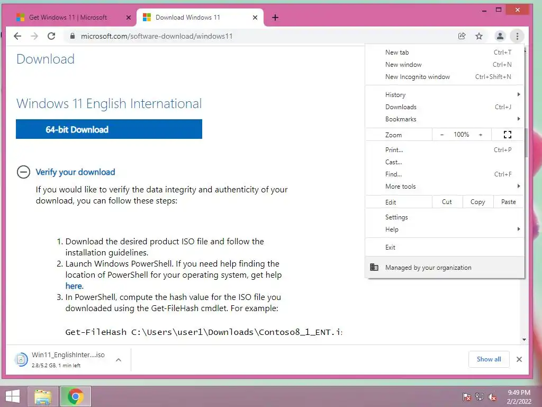The width and height of the screenshot is (542, 407).
Task: Enter fullscreen mode via the Zoom row icon
Action: point(508,135)
